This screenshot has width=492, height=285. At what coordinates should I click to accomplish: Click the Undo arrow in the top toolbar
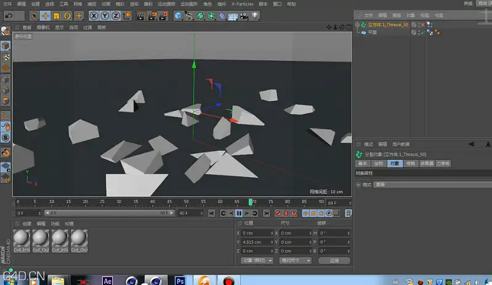pyautogui.click(x=9, y=15)
